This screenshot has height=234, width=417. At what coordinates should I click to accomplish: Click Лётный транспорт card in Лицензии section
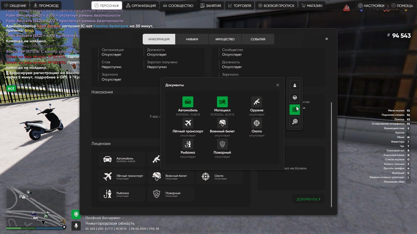(x=122, y=176)
